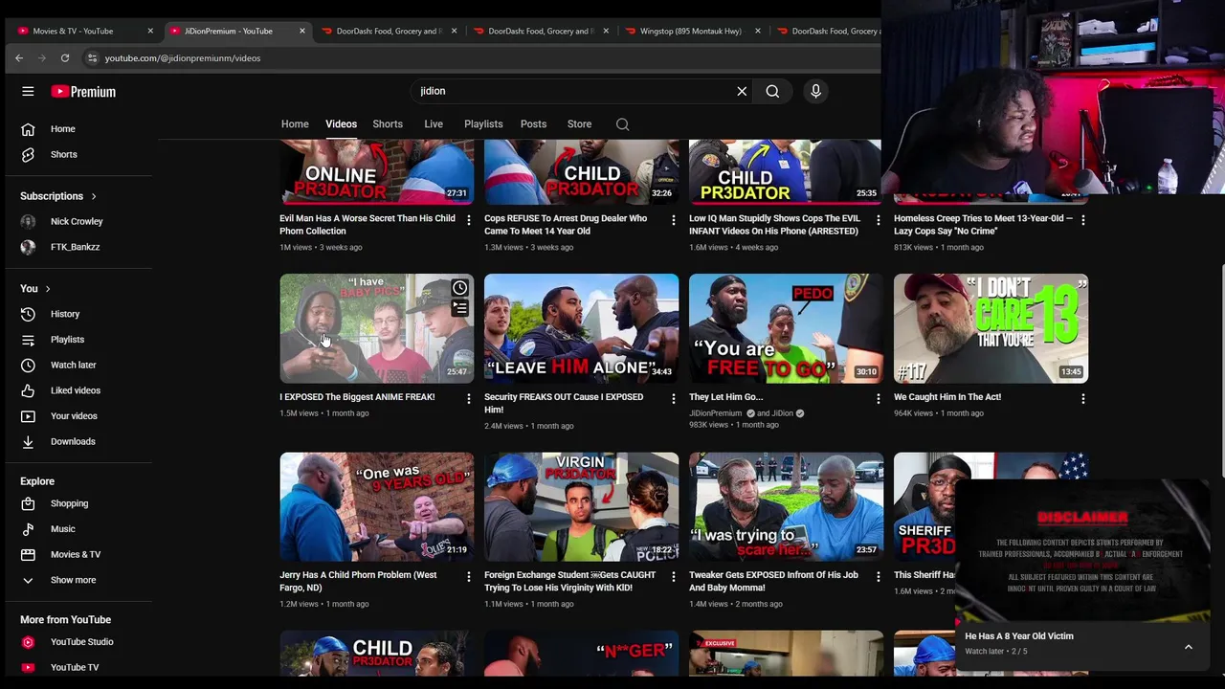The image size is (1225, 689).
Task: Switch to channel Live tab
Action: [434, 124]
